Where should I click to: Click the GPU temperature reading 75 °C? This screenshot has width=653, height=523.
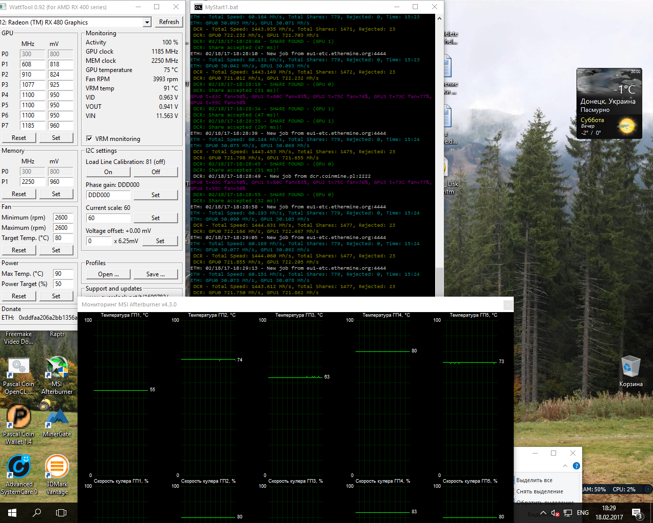coord(171,70)
